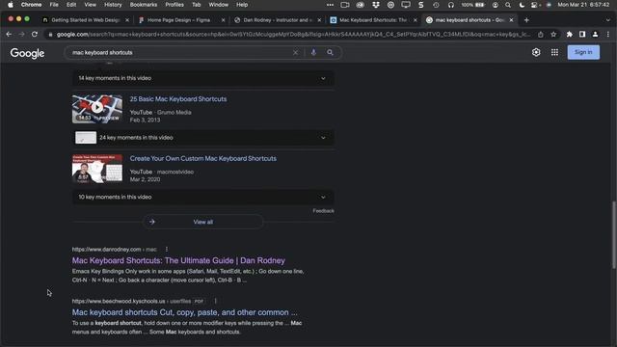Open the Chrome menu in menu bar
This screenshot has height=347, width=617.
click(x=31, y=5)
